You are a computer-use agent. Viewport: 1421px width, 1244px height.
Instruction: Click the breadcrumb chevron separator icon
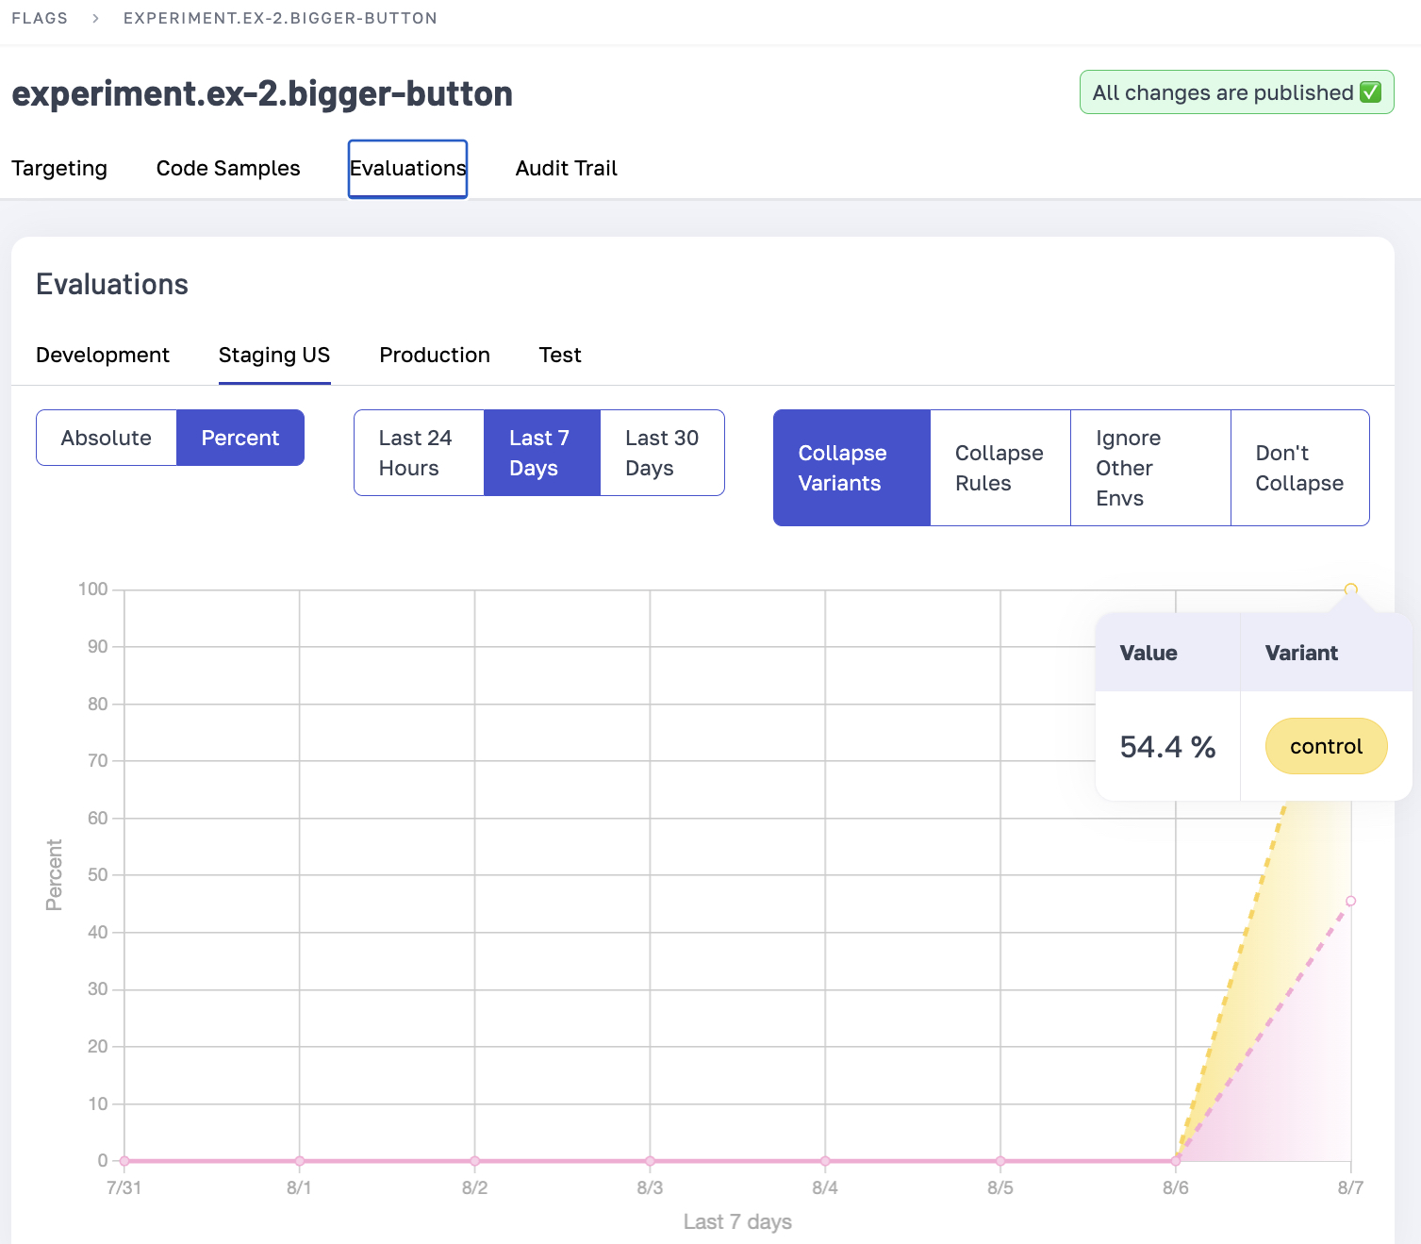pyautogui.click(x=95, y=18)
